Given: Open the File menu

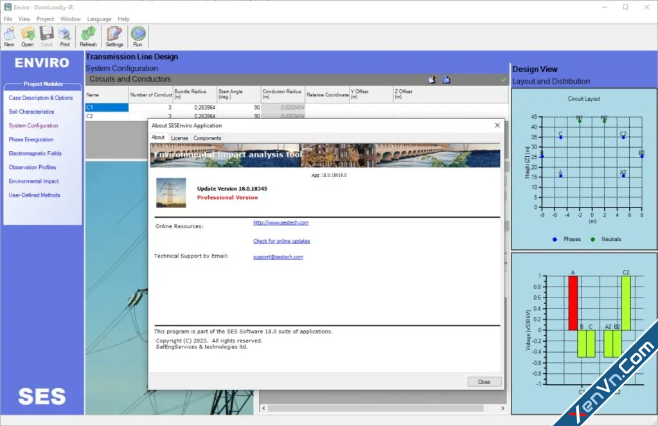Looking at the screenshot, I should tap(8, 19).
